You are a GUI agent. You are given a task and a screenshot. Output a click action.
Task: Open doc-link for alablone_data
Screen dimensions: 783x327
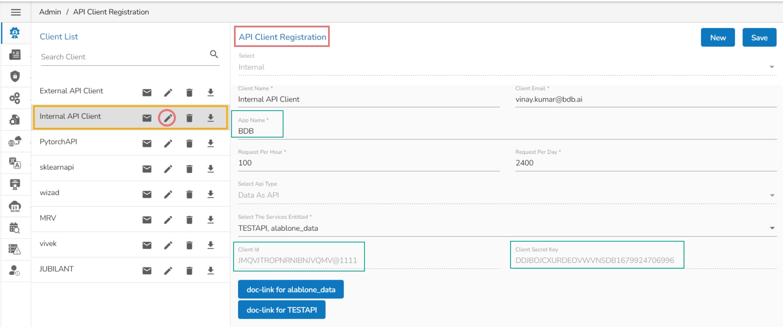click(x=290, y=289)
